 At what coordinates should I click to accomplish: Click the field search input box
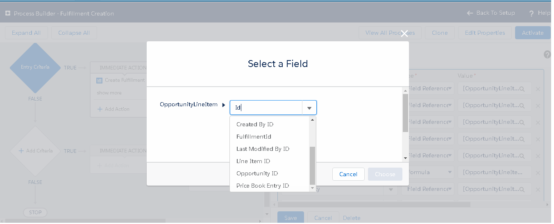click(x=266, y=108)
